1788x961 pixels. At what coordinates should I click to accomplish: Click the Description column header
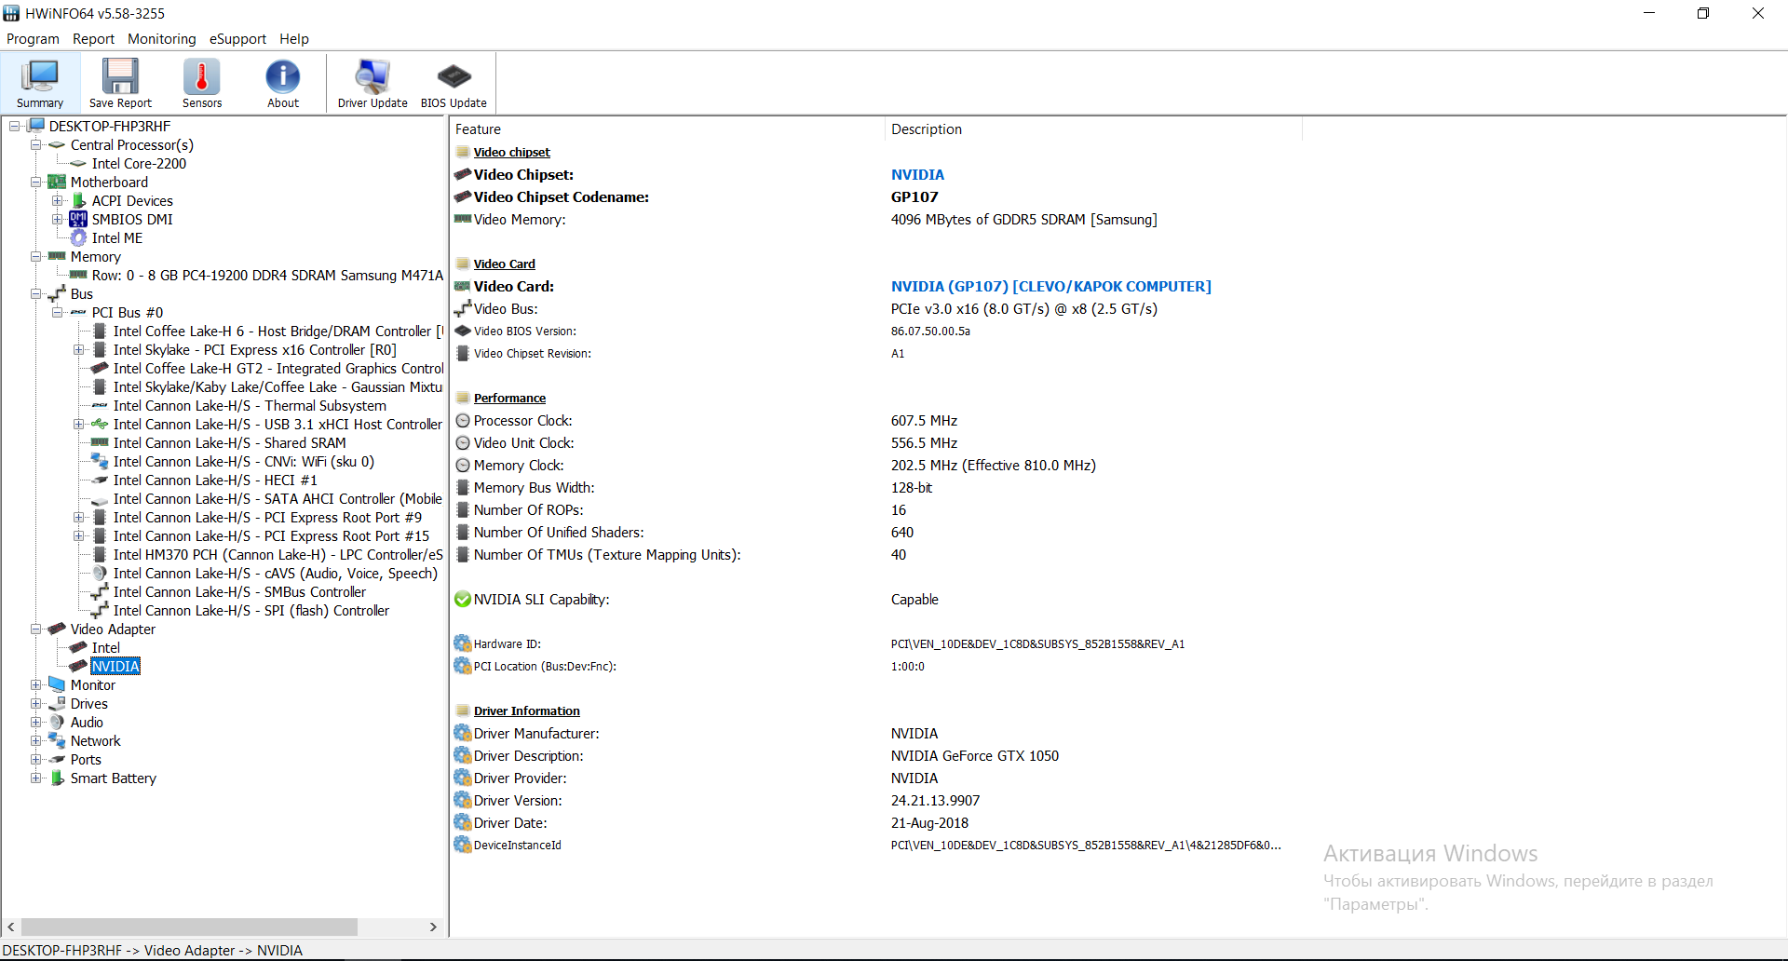point(1093,129)
